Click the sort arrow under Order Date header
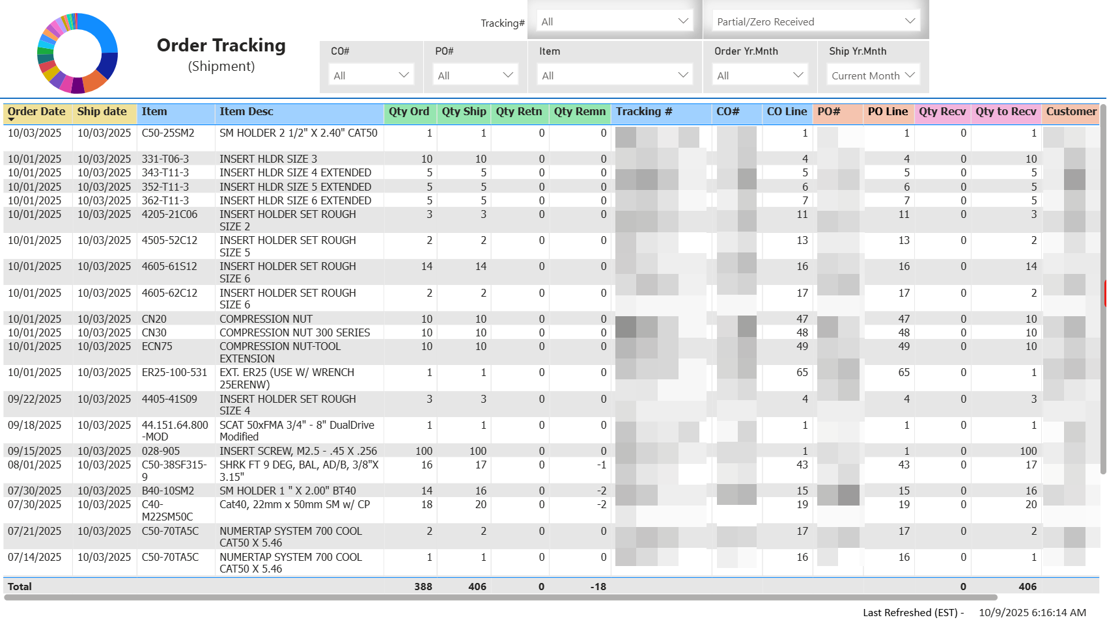1107x622 pixels. coord(11,120)
